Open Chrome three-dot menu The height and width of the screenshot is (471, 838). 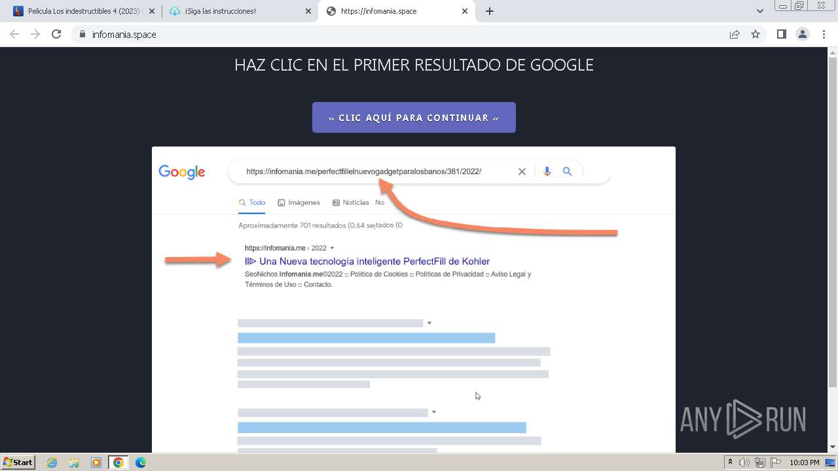[824, 34]
